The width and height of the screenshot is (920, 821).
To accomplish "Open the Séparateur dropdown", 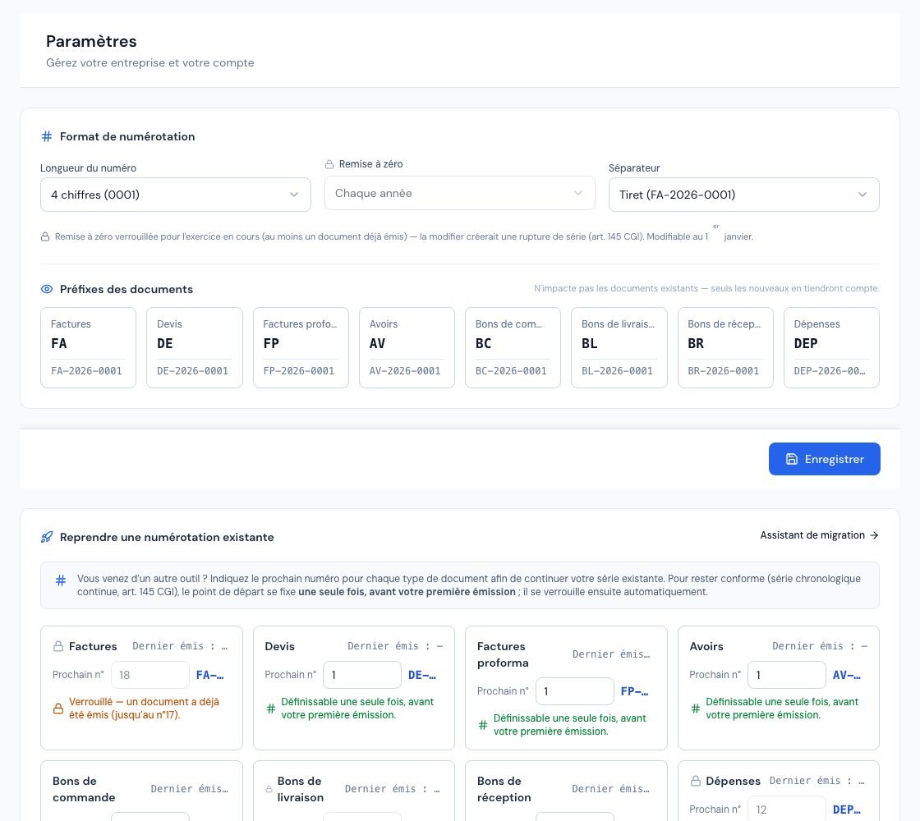I will click(744, 195).
